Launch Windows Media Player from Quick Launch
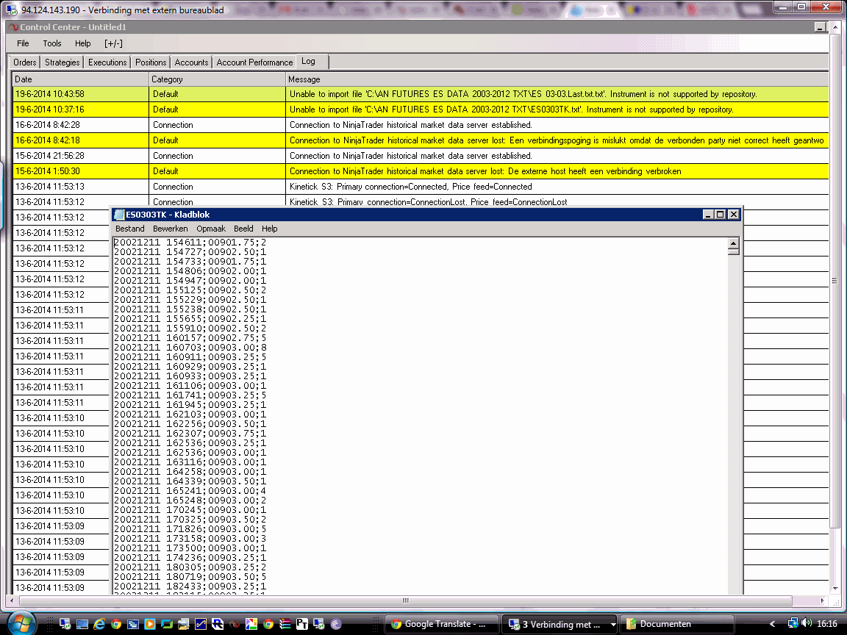The image size is (847, 635). click(x=150, y=624)
